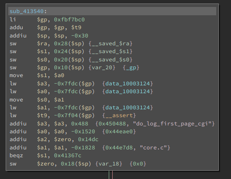
Task: Click the 0x14dc constant in addiu
Action: (88, 139)
